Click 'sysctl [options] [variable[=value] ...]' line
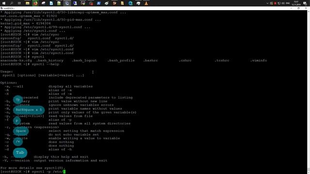The image size is (310, 174). coord(43,75)
